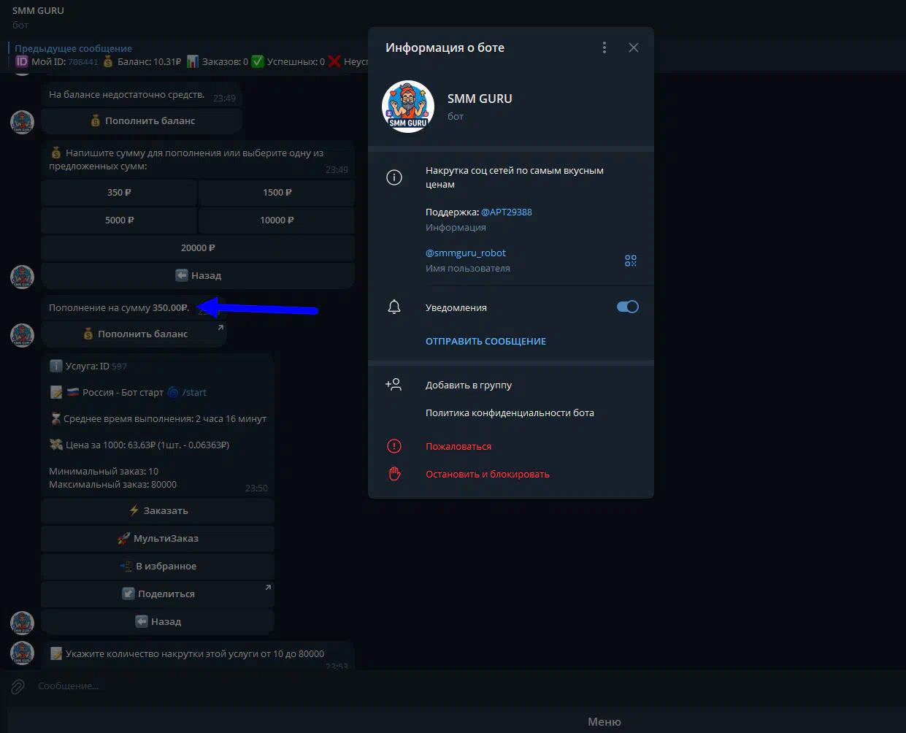Click ОТПРАВИТЬ СООБЩЕНИЕ
Image resolution: width=906 pixels, height=733 pixels.
485,341
